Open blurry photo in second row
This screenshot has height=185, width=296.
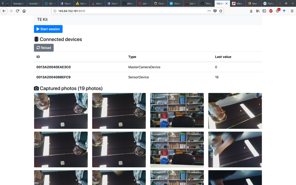[235, 149]
